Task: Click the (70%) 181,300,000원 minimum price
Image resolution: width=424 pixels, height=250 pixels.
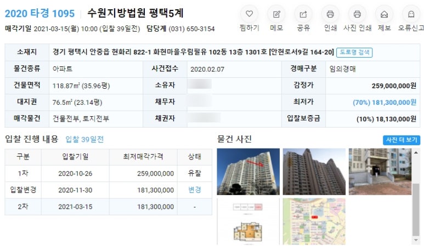Action: (x=385, y=103)
